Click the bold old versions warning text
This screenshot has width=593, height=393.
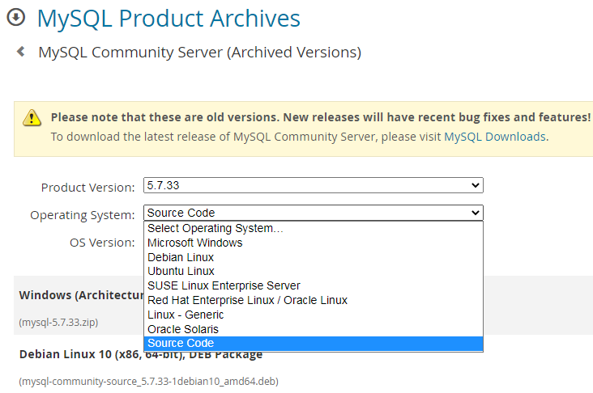coord(320,117)
